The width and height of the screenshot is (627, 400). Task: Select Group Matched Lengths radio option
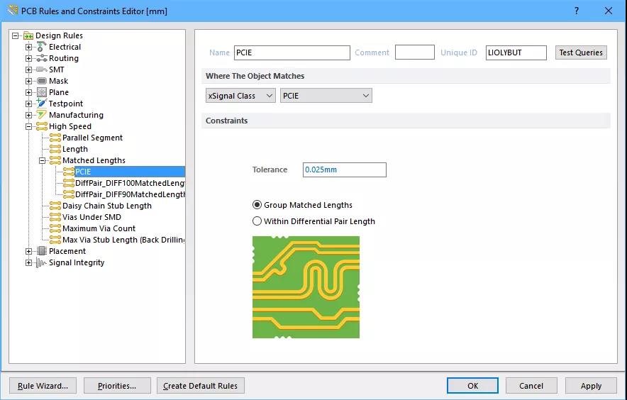[257, 205]
